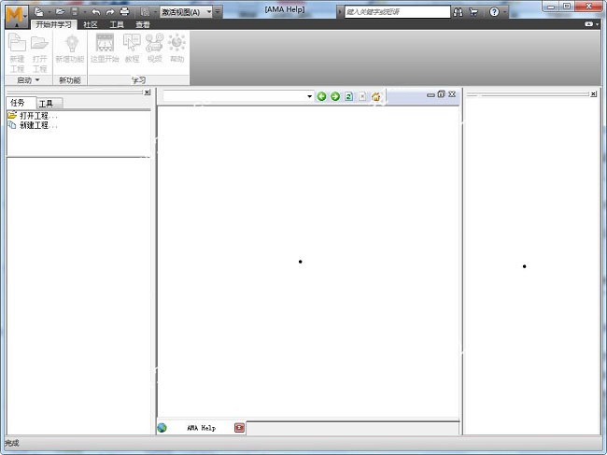
Task: Open the browser address dropdown
Action: tap(309, 96)
